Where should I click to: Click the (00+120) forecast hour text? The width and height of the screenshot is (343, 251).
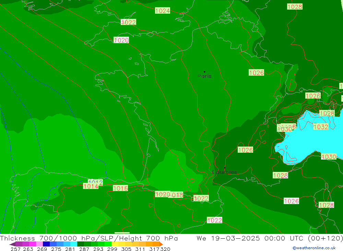(x=325, y=238)
